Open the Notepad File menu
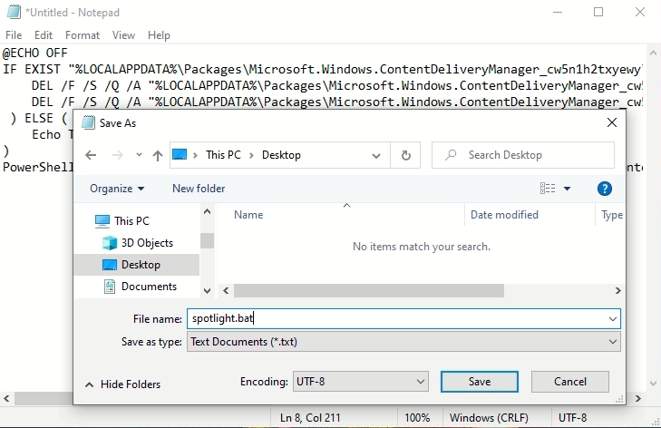This screenshot has height=428, width=661. (x=14, y=35)
